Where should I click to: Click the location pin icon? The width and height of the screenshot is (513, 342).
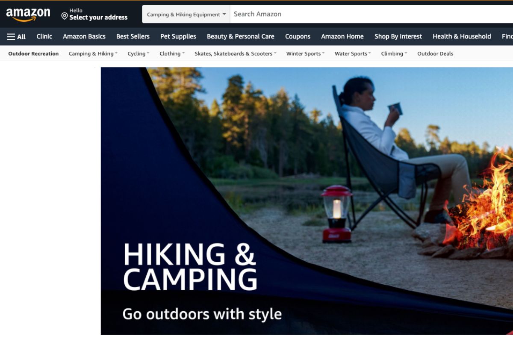pyautogui.click(x=65, y=16)
